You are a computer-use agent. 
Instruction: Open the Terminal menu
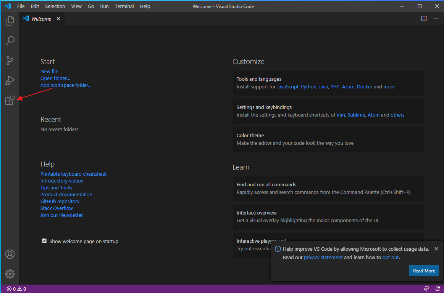tap(124, 6)
